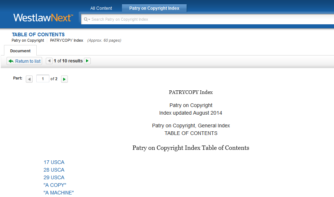Open the Document tab
Image resolution: width=334 pixels, height=197 pixels.
tap(20, 51)
